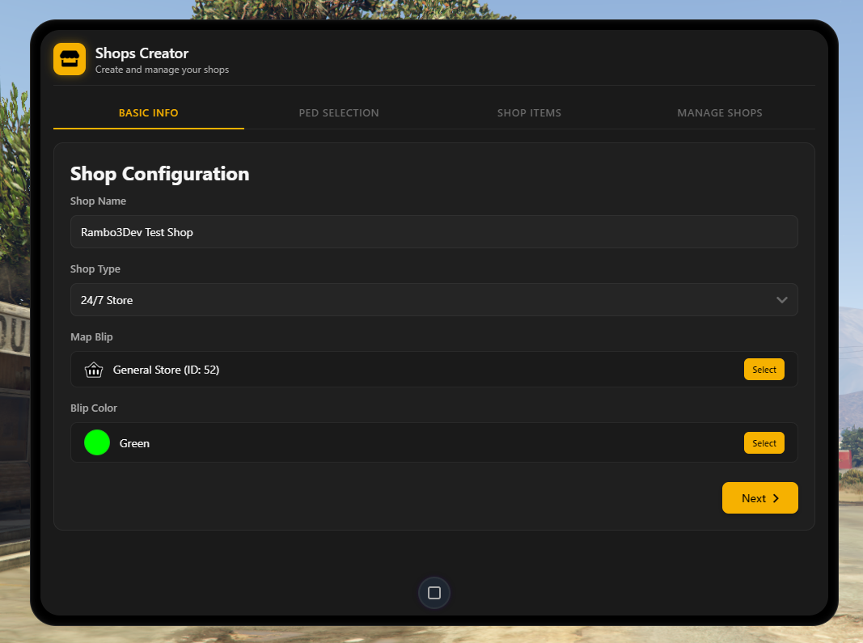The height and width of the screenshot is (643, 863).
Task: Click the Shops Creator title text
Action: pyautogui.click(x=142, y=53)
